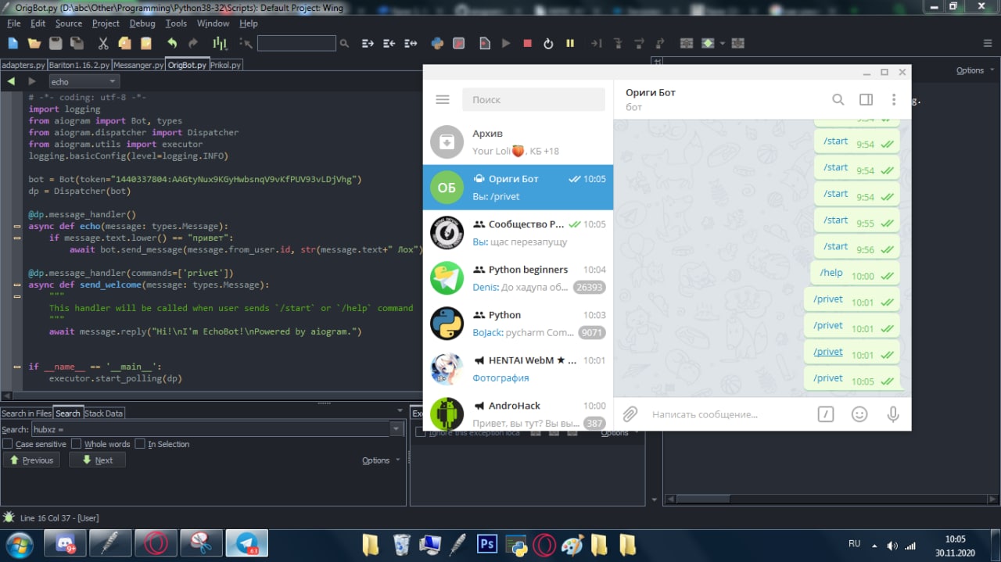Image resolution: width=1001 pixels, height=562 pixels.
Task: Open the Python Shell icon in toolbar
Action: 438,44
